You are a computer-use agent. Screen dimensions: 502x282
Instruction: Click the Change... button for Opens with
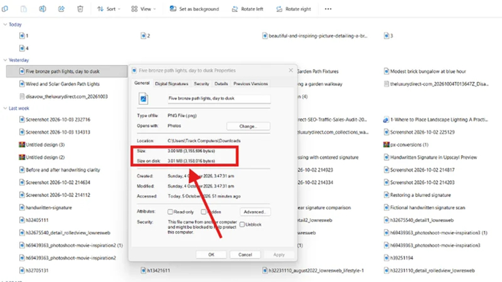tap(248, 127)
